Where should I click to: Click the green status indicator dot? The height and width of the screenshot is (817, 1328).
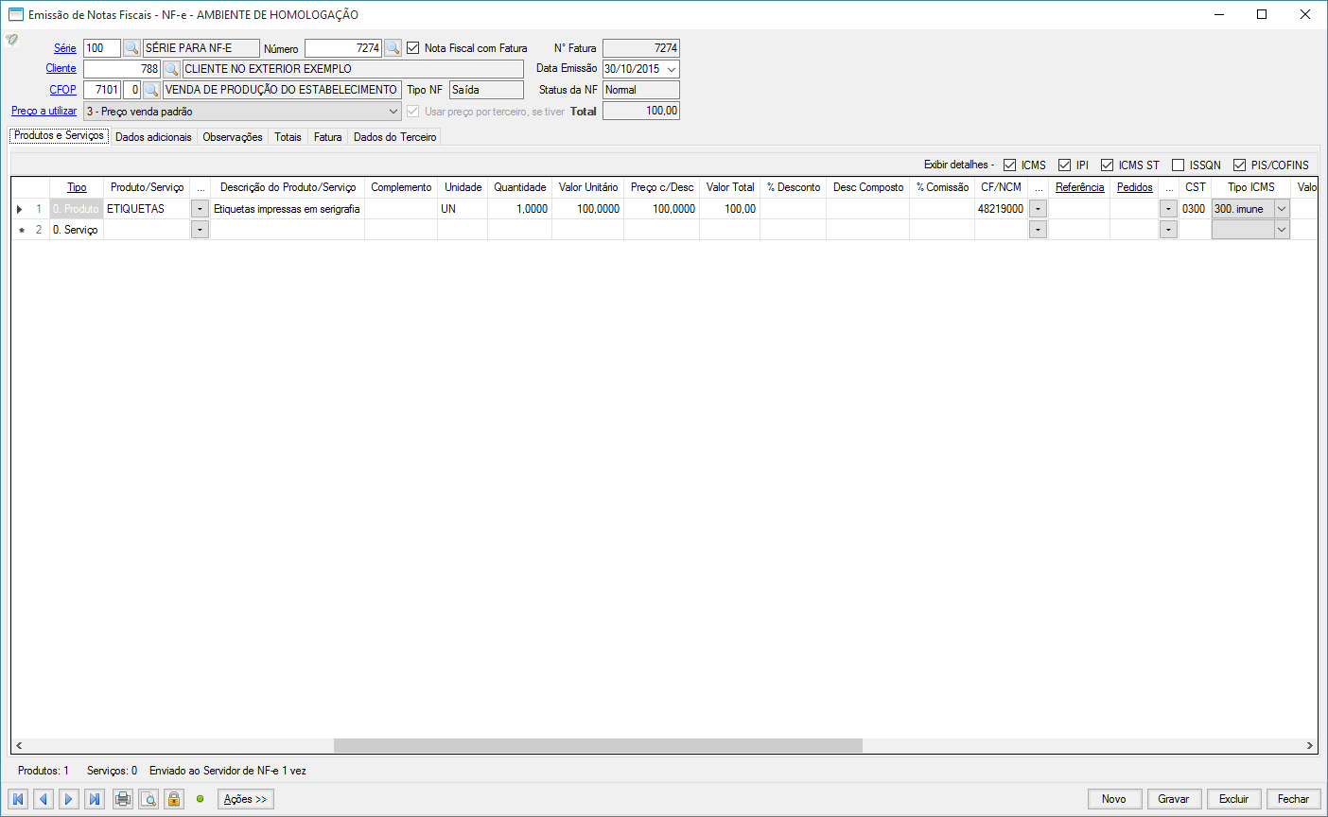point(200,799)
